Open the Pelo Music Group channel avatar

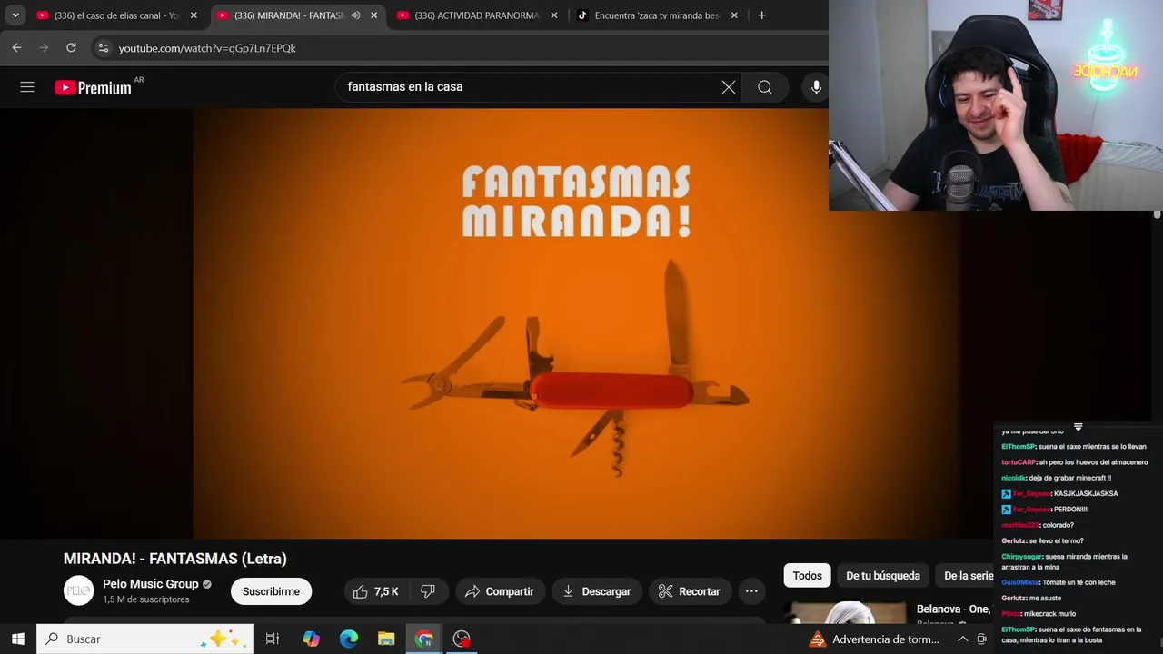tap(78, 591)
